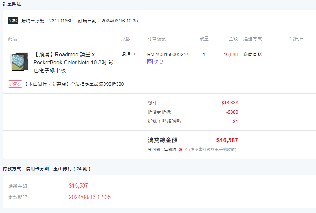Click the 消費總金額 total $16,587
Screen dimensions: 316x213
click(227, 140)
